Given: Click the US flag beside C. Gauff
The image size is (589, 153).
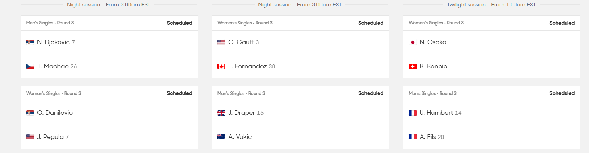Looking at the screenshot, I should 221,42.
